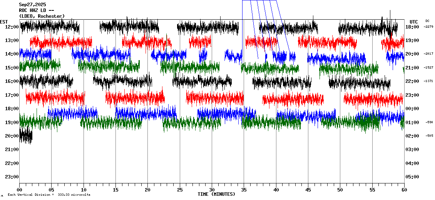Click the 18:00 UTC time label

point(412,27)
